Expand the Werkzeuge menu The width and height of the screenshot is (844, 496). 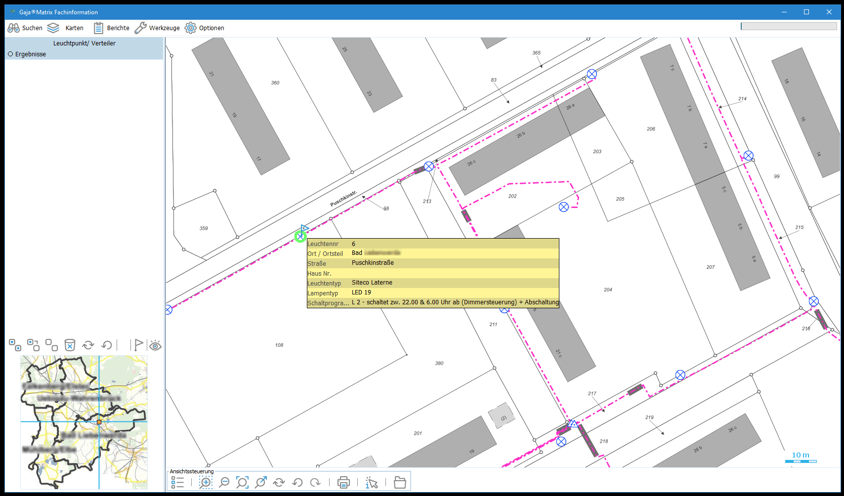pos(157,28)
